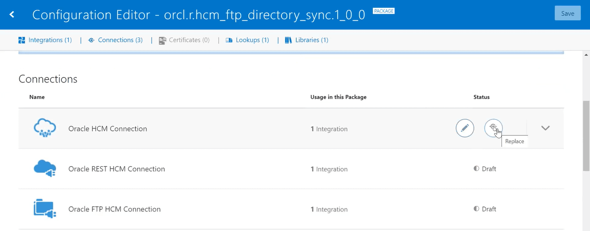The height and width of the screenshot is (231, 590).
Task: Click the Oracle REST HCM Connection cloud icon
Action: tap(45, 168)
